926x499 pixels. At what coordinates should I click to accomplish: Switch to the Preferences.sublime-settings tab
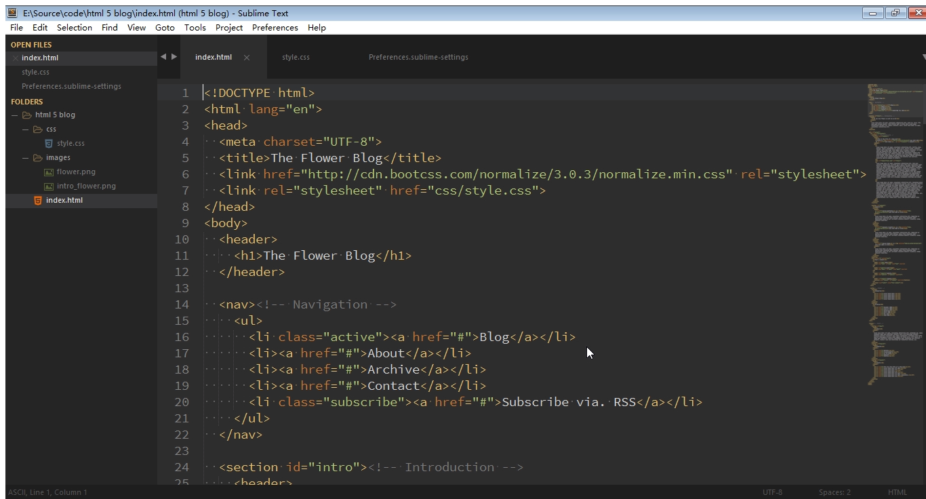tap(418, 58)
